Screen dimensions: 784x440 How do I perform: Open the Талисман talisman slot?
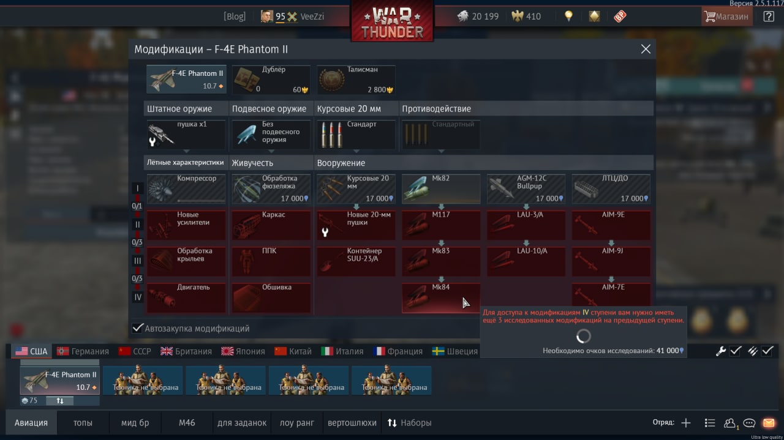pos(356,80)
